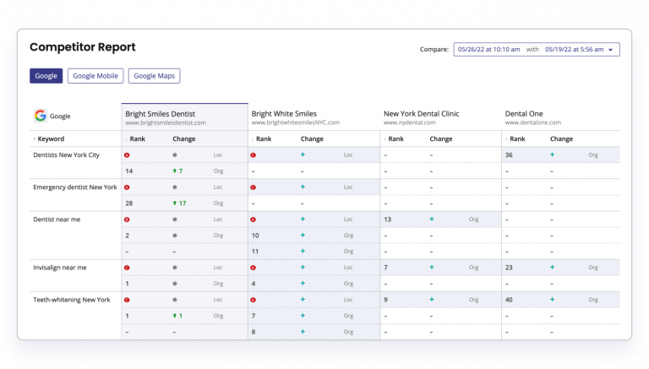
Task: Click red C badge in Invisalign near me row
Action: click(128, 268)
